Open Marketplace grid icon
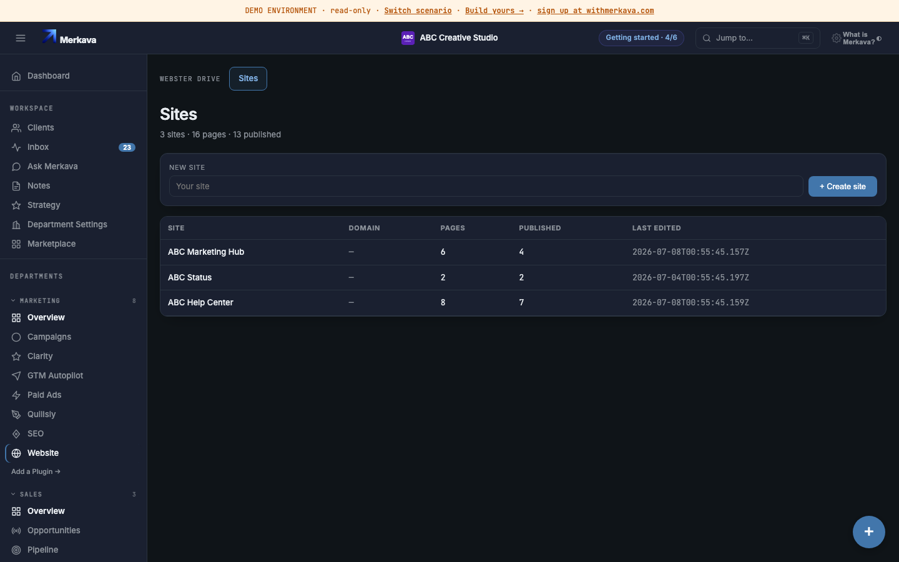The height and width of the screenshot is (562, 899). click(16, 244)
